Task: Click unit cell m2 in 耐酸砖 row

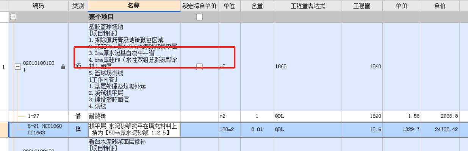Action: (x=229, y=117)
